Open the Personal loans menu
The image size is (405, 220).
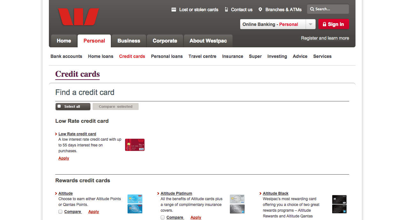(167, 56)
